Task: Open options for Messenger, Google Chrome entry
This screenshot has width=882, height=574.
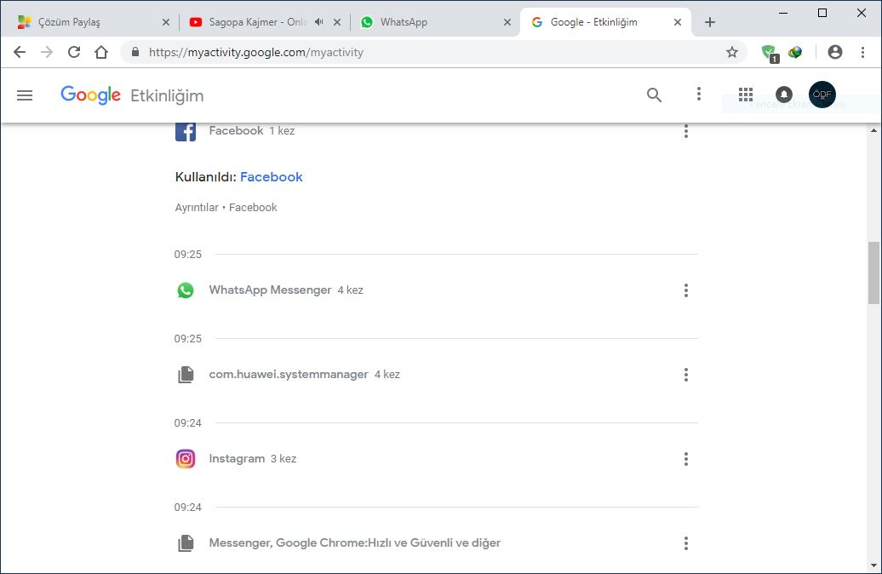Action: 685,543
